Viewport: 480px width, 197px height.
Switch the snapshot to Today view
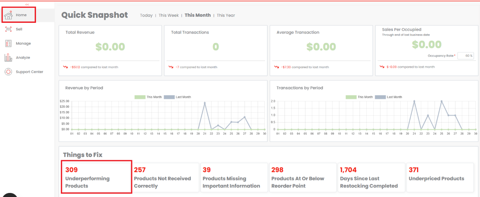[146, 15]
